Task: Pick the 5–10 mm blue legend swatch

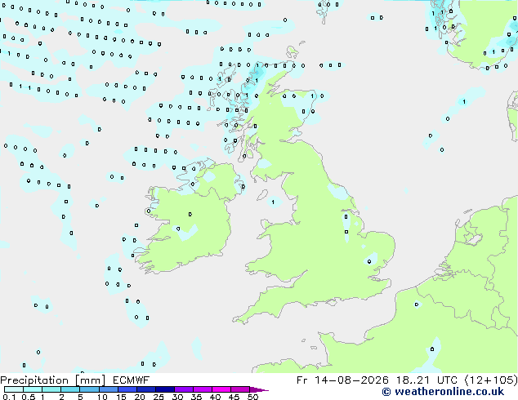Action: pos(89,389)
